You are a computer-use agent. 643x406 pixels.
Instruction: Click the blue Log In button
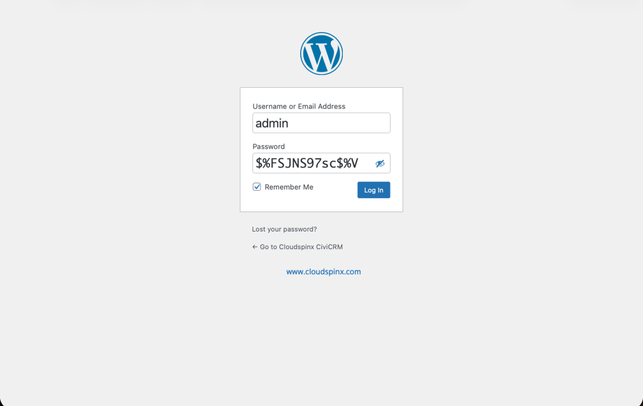[x=374, y=190]
